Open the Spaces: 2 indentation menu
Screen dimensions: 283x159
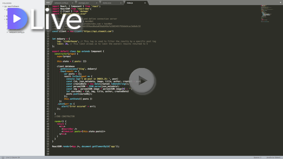coord(257,157)
